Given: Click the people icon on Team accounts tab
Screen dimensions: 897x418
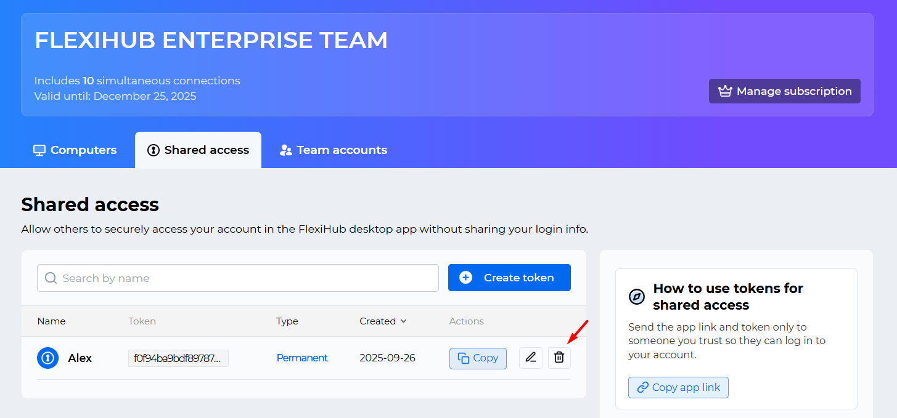Looking at the screenshot, I should pyautogui.click(x=286, y=150).
